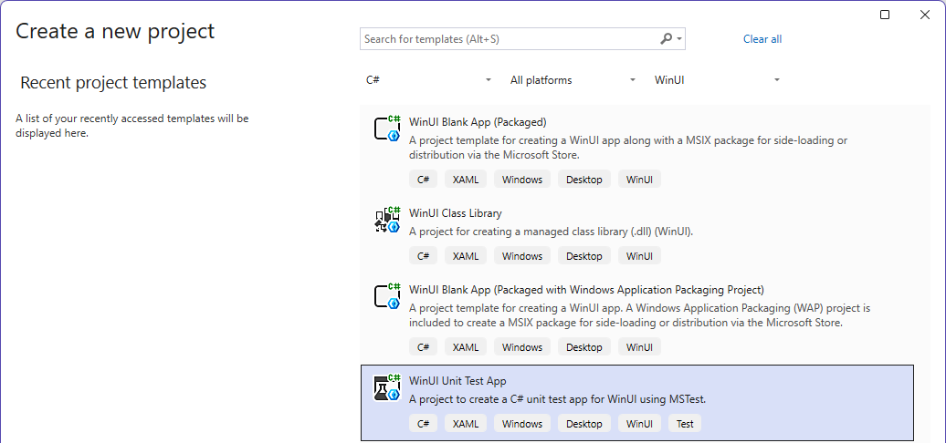Close the Create a new project dialog
The width and height of the screenshot is (946, 443).
(x=926, y=15)
